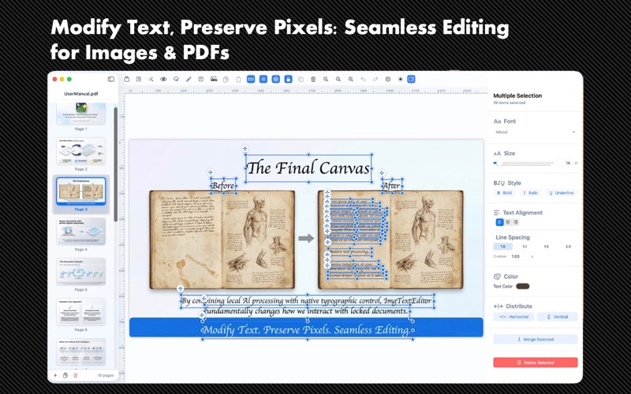Click the zoom out magnifier icon
Screen dimensions: 631x394
pyautogui.click(x=326, y=80)
